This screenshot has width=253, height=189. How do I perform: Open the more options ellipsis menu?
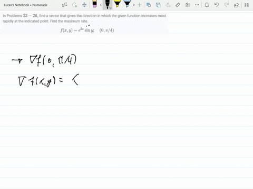197,5
